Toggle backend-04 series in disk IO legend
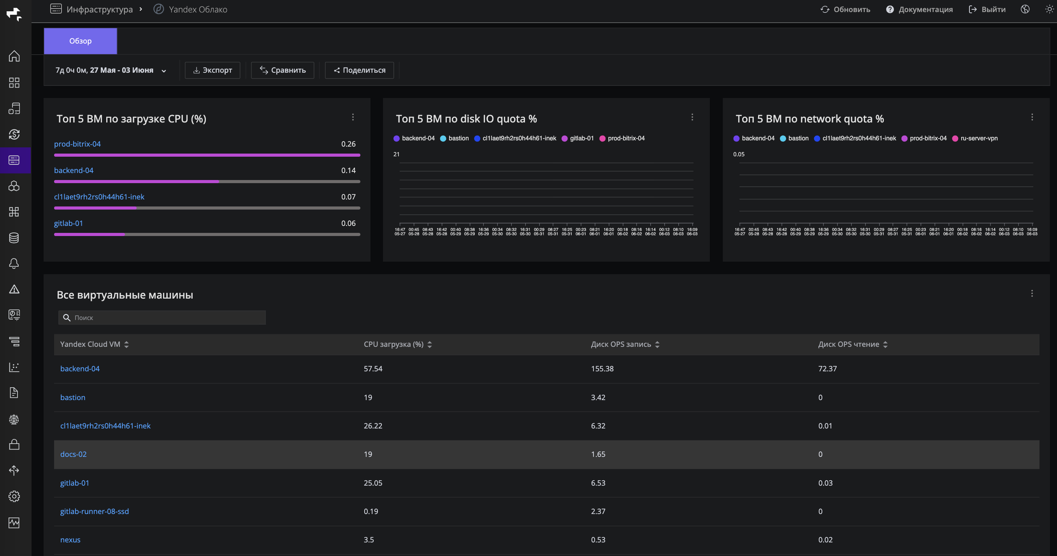 414,138
